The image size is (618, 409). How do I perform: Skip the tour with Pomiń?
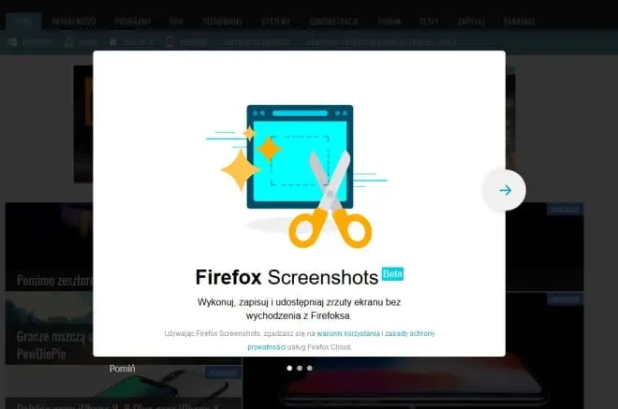click(x=122, y=369)
